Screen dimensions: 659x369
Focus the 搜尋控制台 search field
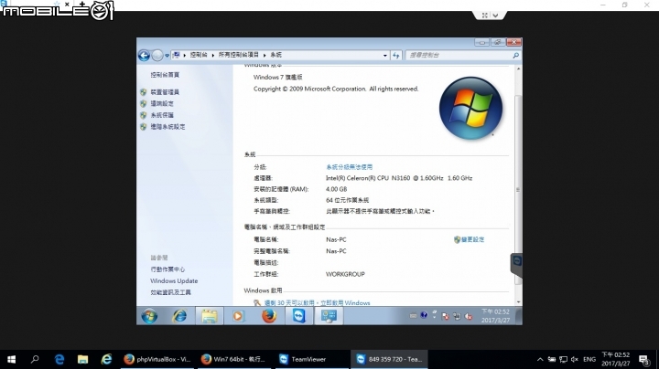[x=459, y=56]
